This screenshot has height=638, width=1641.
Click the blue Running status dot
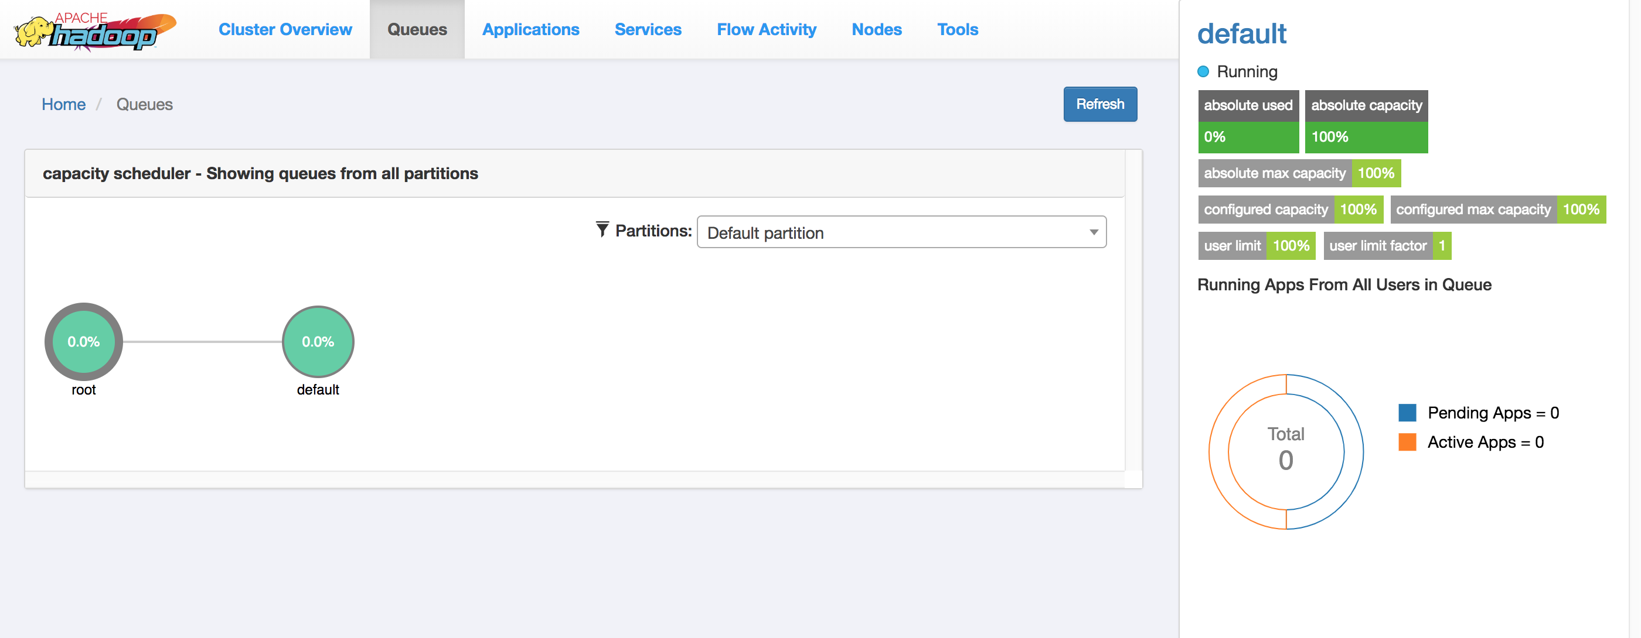[1203, 72]
